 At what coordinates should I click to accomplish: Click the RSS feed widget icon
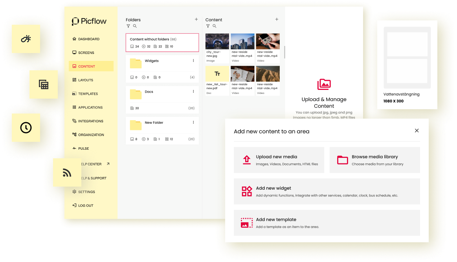67,172
